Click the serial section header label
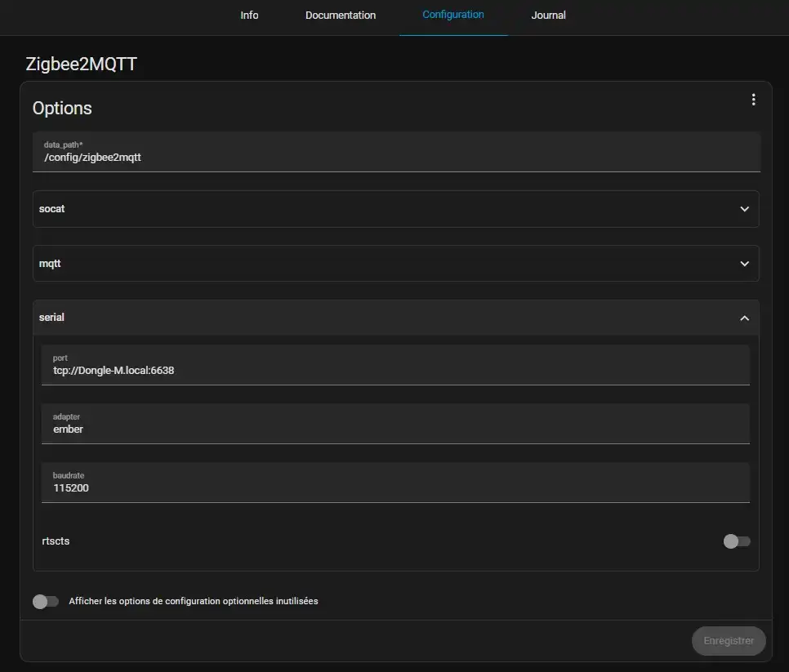Image resolution: width=789 pixels, height=672 pixels. tap(51, 318)
